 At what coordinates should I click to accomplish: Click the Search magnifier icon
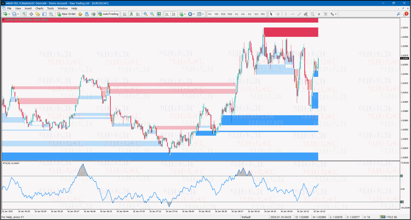click(399, 14)
